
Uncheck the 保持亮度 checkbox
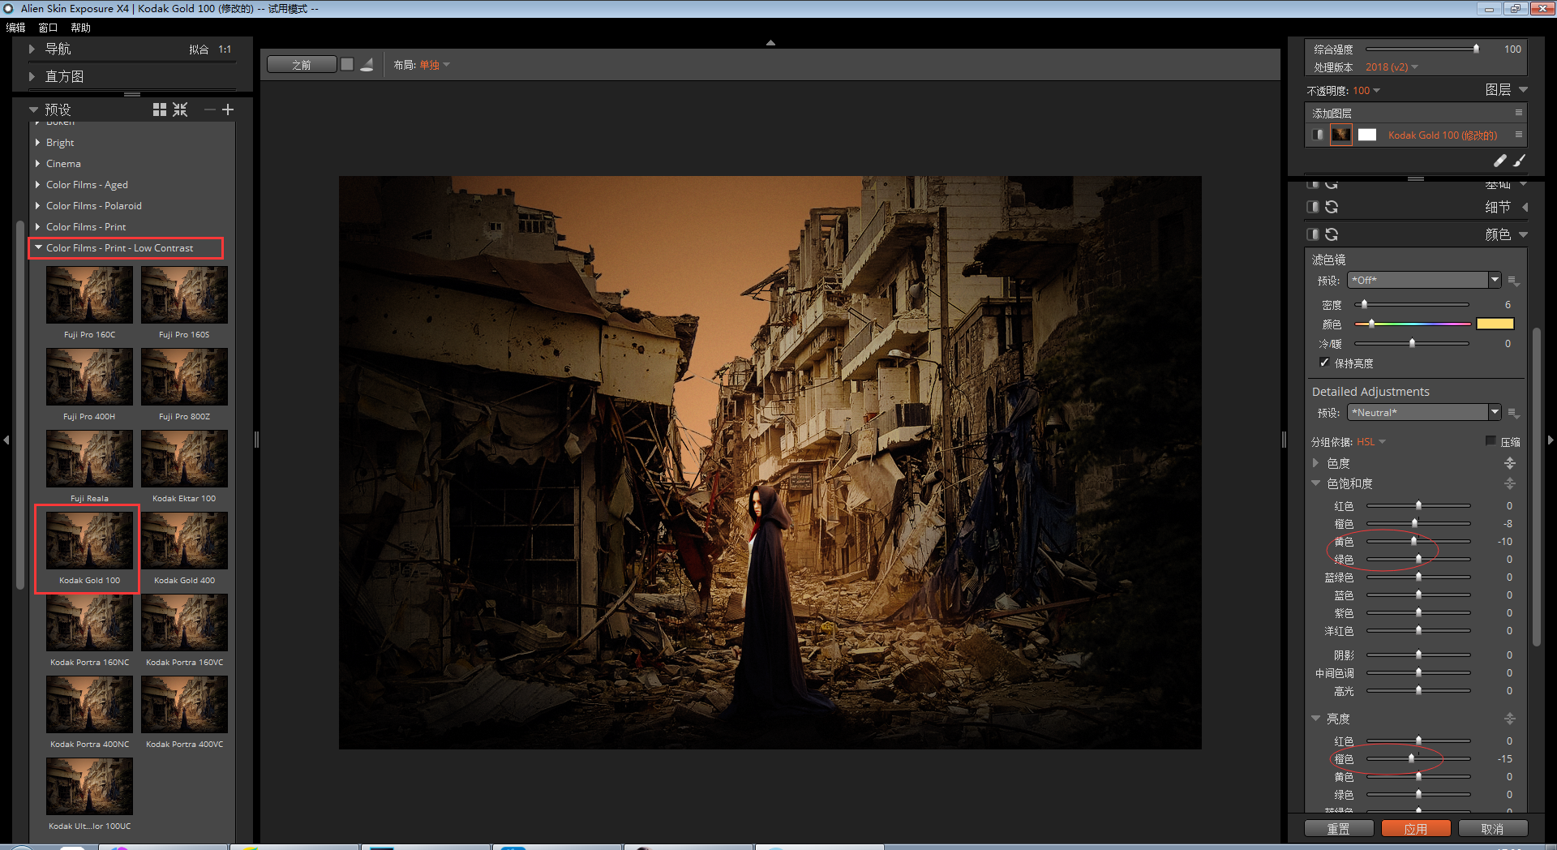1324,363
